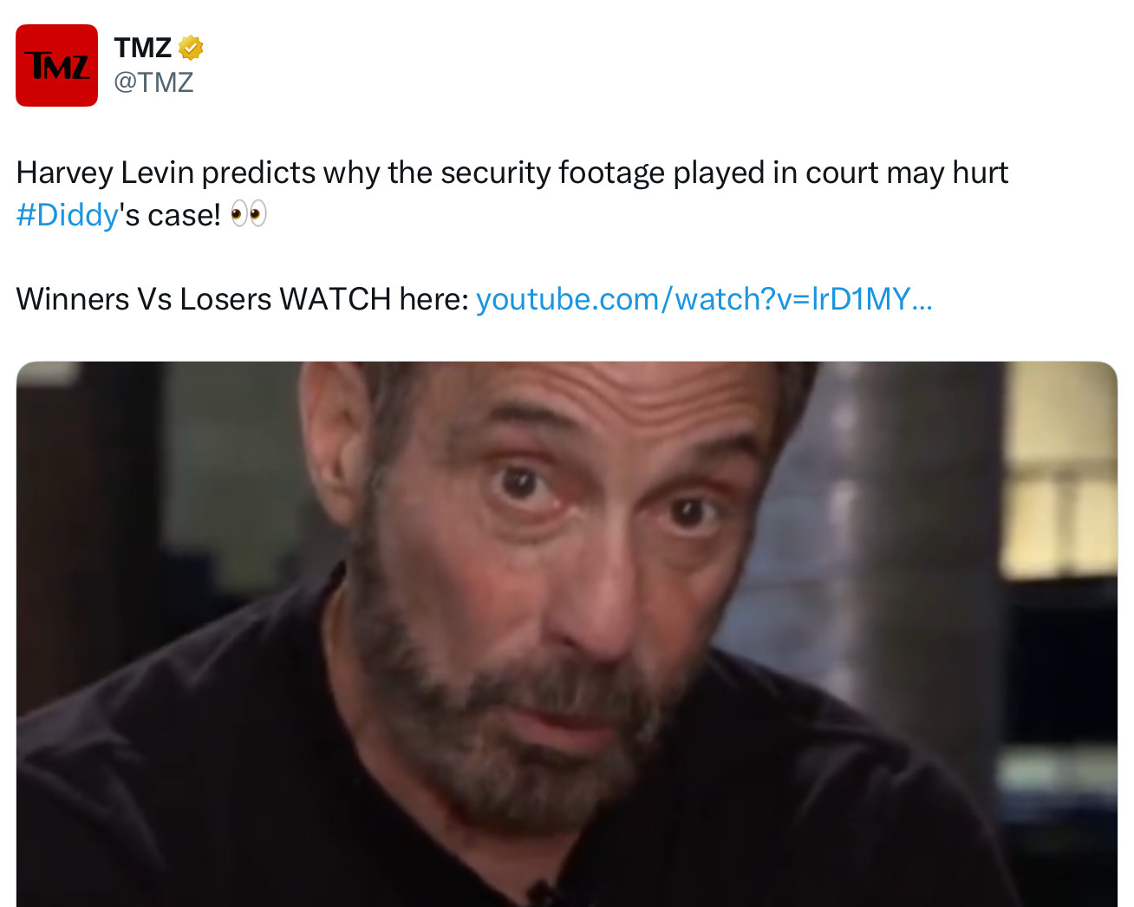Open the #Diddy hashtag
The width and height of the screenshot is (1134, 907).
point(67,214)
